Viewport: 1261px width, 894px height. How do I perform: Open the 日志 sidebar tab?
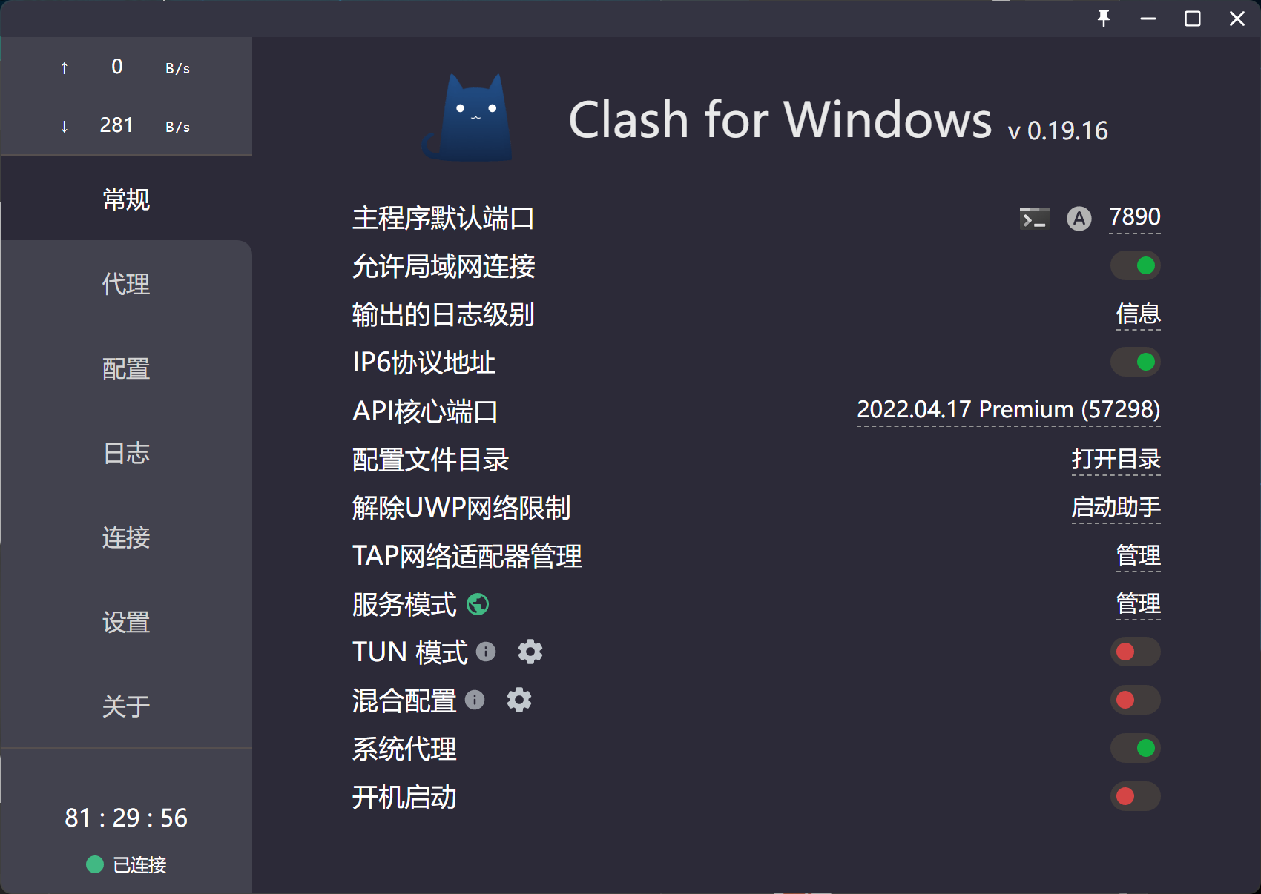126,453
